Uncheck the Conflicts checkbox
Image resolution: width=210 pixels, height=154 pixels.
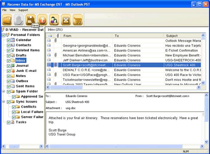pyautogui.click(x=14, y=107)
